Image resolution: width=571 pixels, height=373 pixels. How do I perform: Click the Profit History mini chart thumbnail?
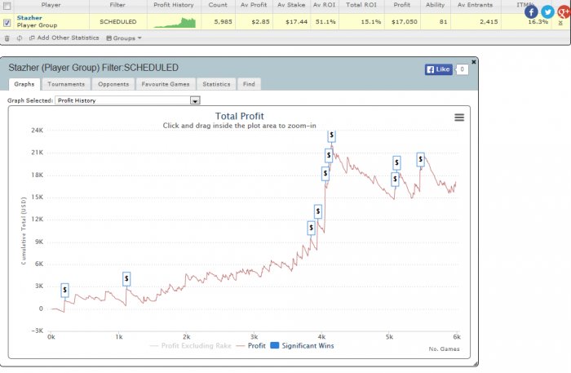(175, 23)
